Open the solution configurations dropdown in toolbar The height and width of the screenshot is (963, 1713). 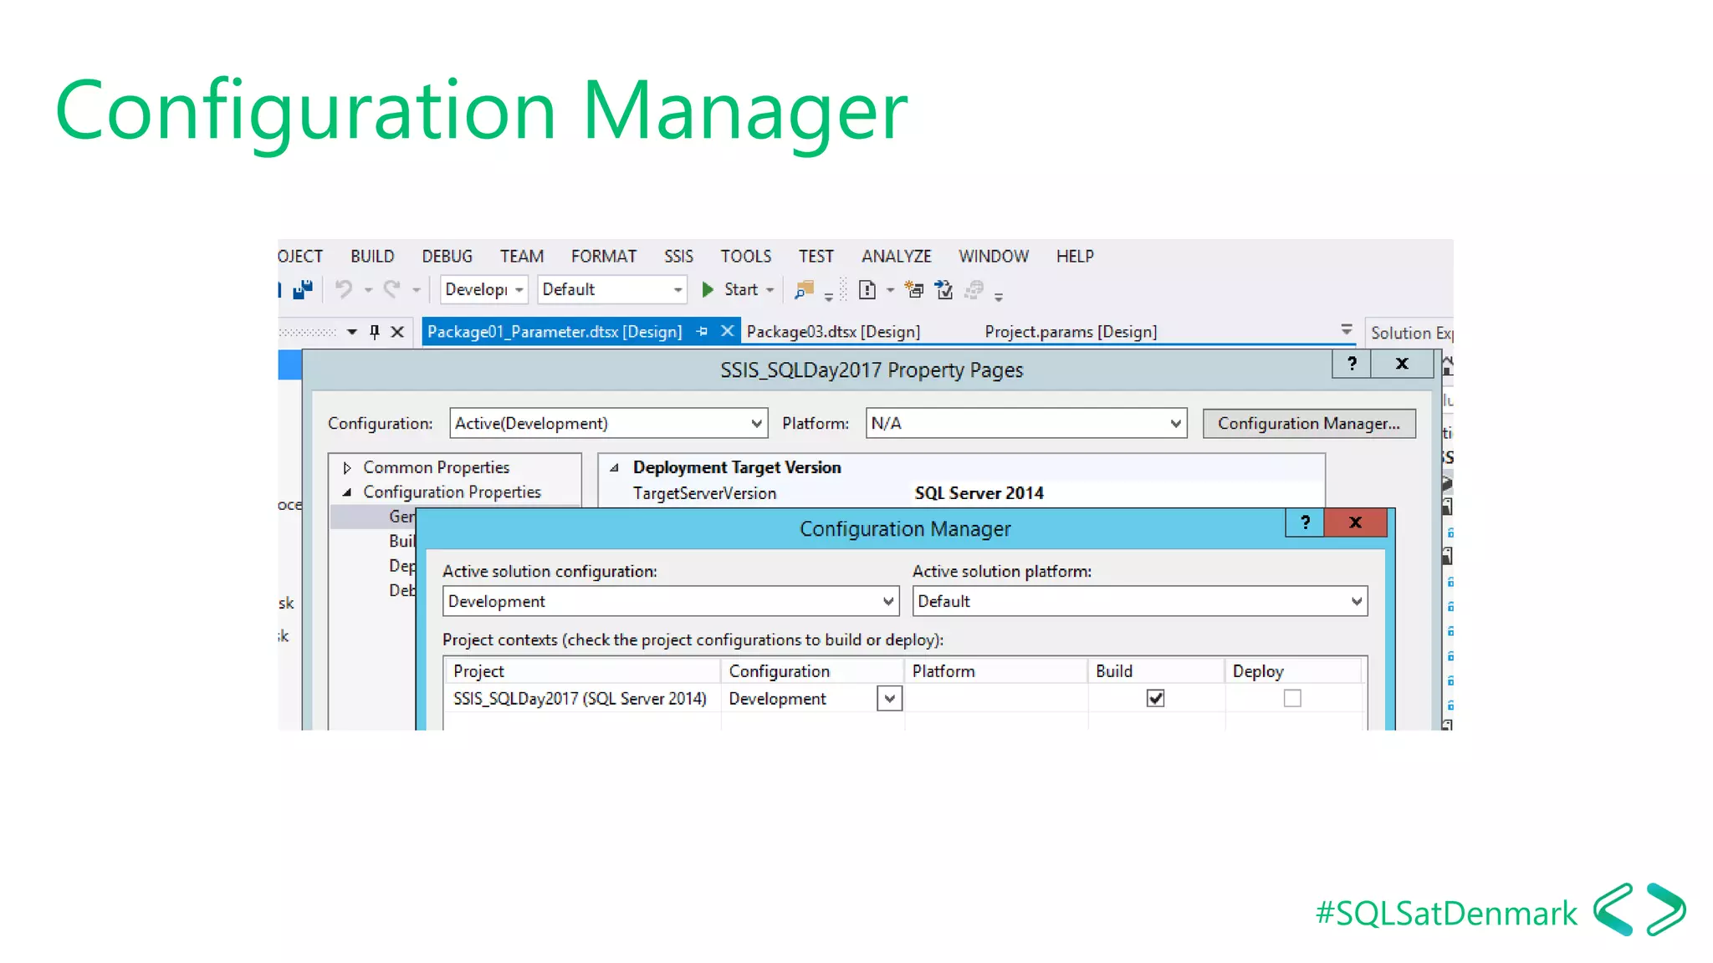(519, 290)
